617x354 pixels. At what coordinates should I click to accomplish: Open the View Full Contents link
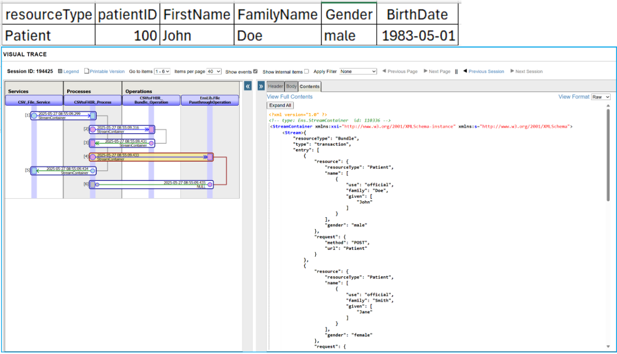click(289, 97)
